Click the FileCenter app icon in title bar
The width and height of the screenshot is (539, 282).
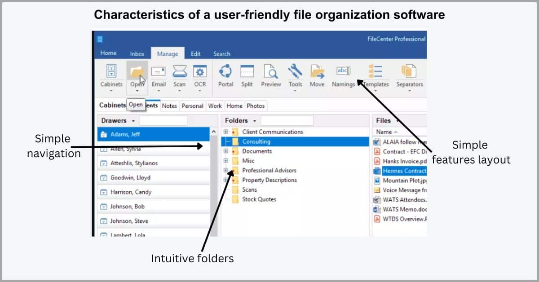[100, 39]
